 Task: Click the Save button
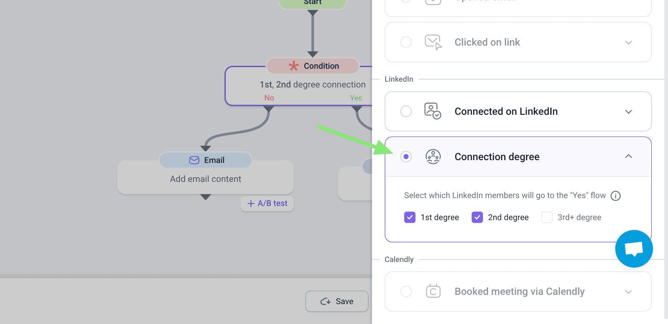pyautogui.click(x=337, y=301)
